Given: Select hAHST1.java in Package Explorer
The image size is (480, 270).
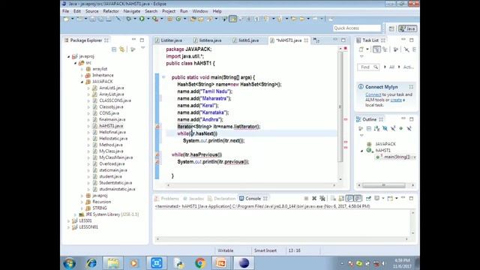Looking at the screenshot, I should tap(111, 126).
